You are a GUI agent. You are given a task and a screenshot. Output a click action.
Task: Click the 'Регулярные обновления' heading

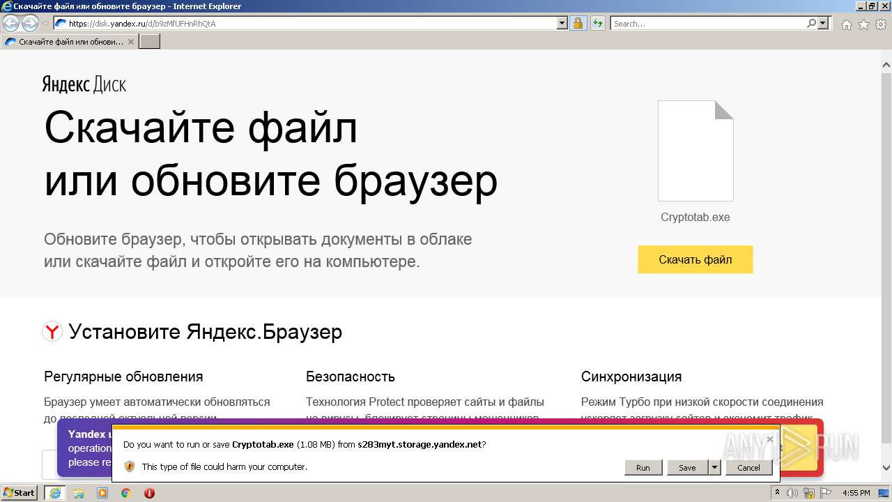[123, 376]
